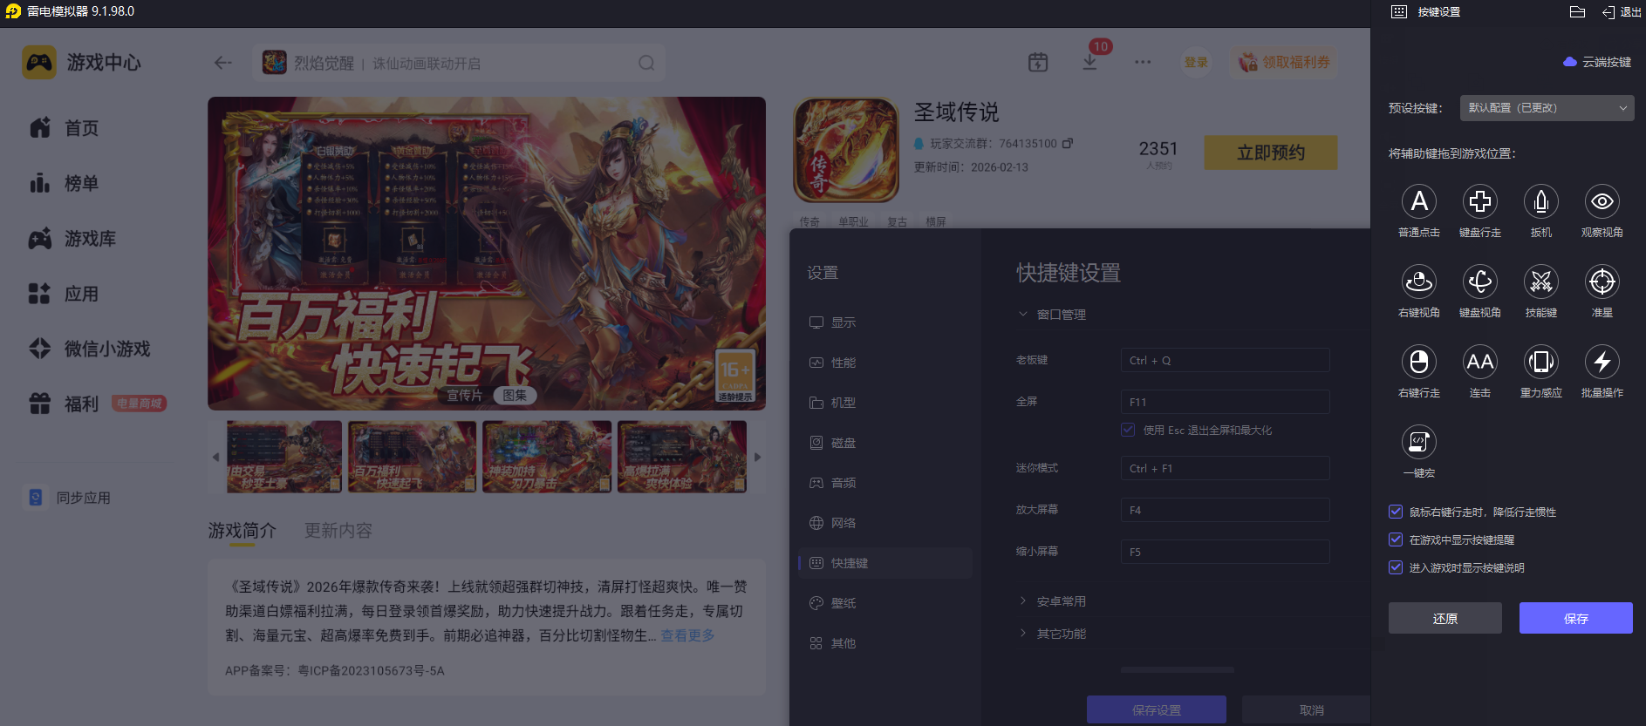1646x726 pixels.
Task: Click the 保存 button in key settings
Action: coord(1576,618)
